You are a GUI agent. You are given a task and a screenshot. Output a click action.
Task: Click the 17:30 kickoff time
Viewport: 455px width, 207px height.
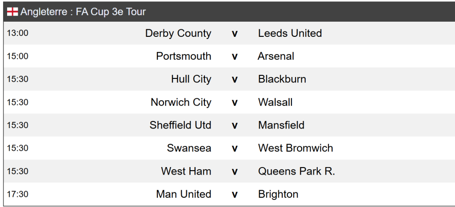click(17, 194)
